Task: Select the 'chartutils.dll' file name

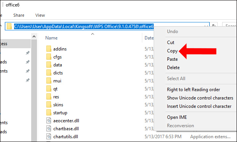Action: [65, 137]
